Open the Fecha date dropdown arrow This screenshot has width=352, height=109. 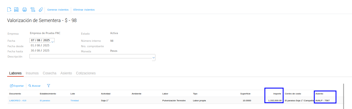53,42
